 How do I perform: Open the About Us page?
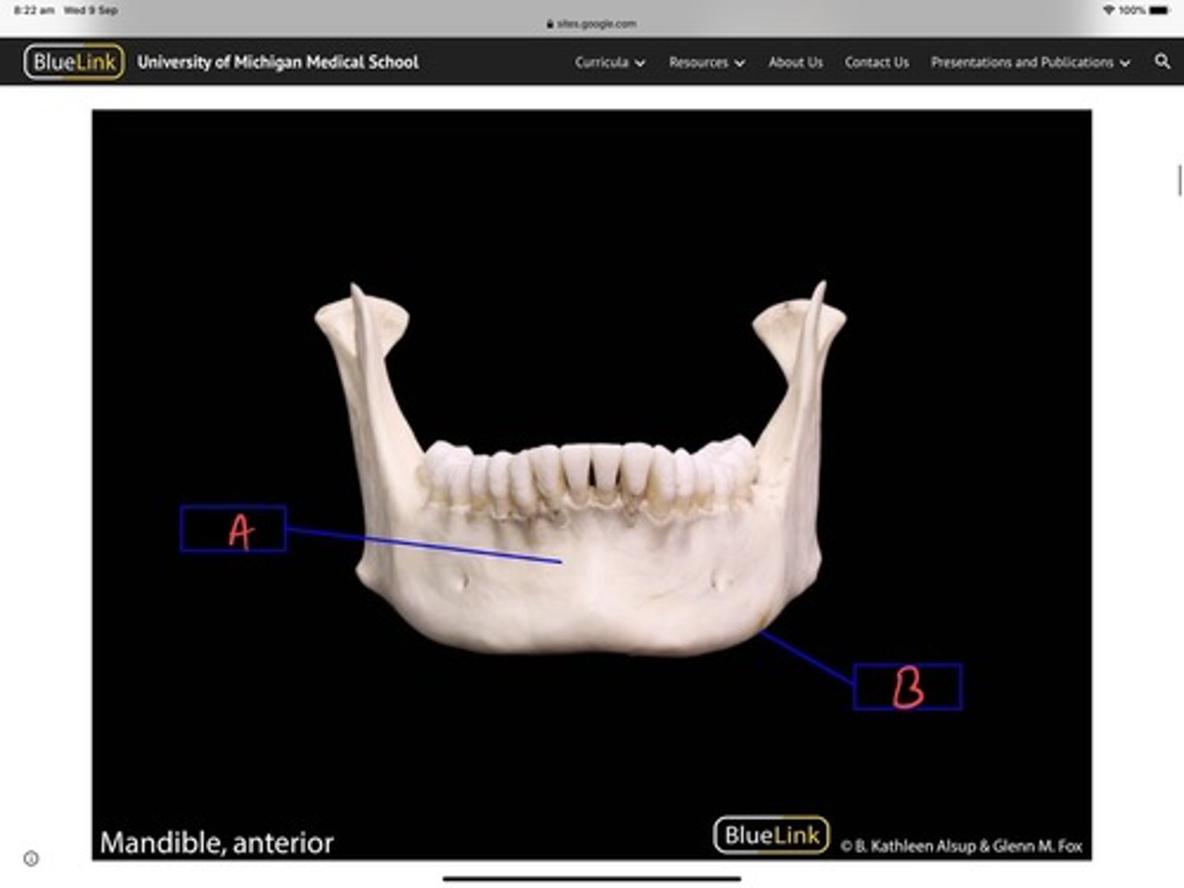pos(795,62)
